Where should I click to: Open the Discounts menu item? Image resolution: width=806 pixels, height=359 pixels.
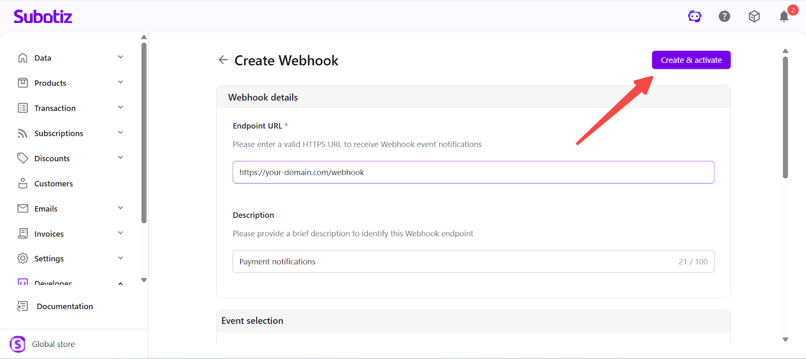52,158
